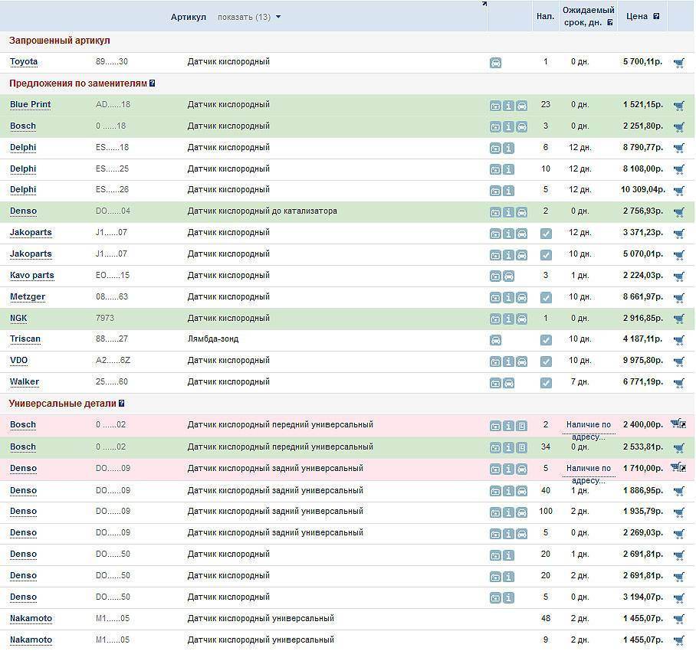Show info icon for Bosch 2 251,80р. row

click(508, 127)
